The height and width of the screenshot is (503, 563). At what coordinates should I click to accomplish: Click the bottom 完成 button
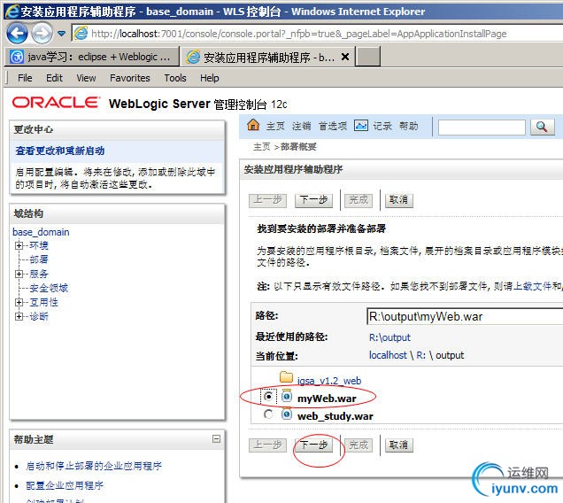(359, 445)
